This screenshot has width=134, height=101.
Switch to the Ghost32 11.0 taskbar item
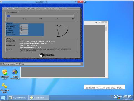coord(39,98)
